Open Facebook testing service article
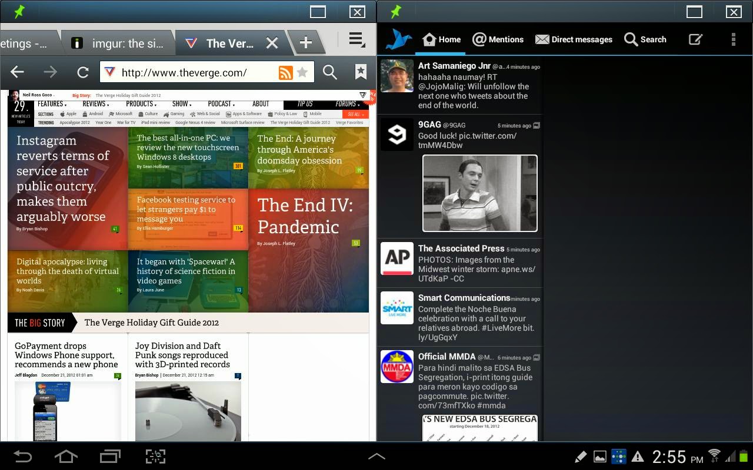 tap(188, 220)
